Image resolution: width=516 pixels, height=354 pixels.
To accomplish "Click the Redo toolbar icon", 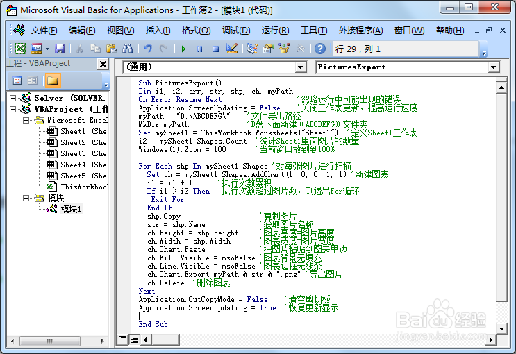I will click(x=163, y=49).
